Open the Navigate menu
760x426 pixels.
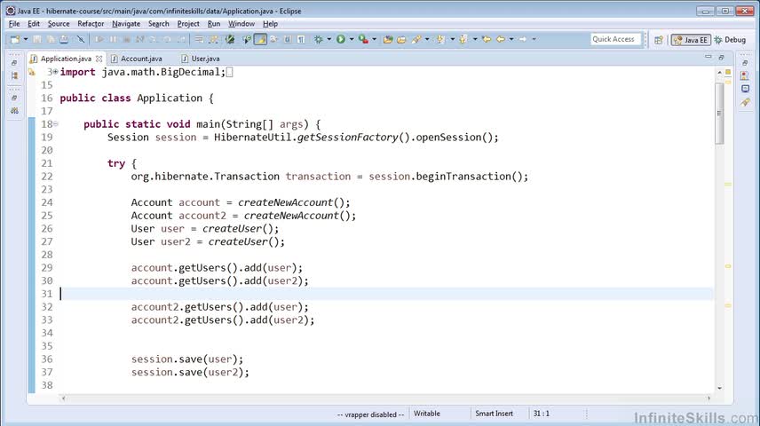[x=126, y=24]
